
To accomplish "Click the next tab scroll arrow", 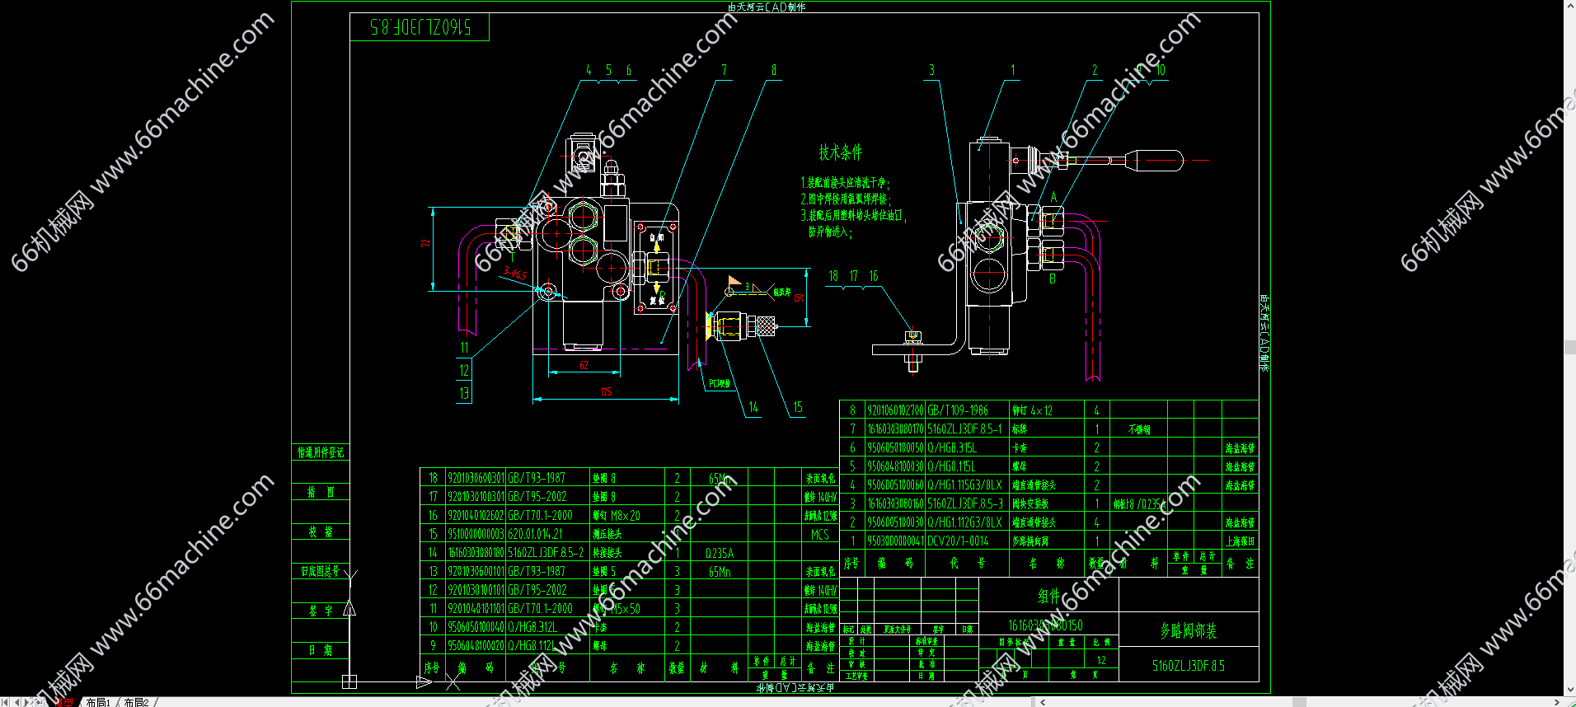I will 27,702.
